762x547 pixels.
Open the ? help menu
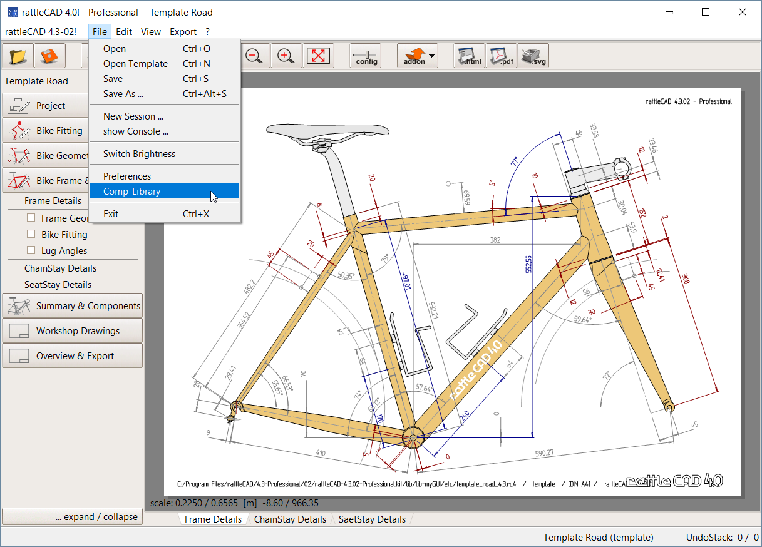click(207, 31)
